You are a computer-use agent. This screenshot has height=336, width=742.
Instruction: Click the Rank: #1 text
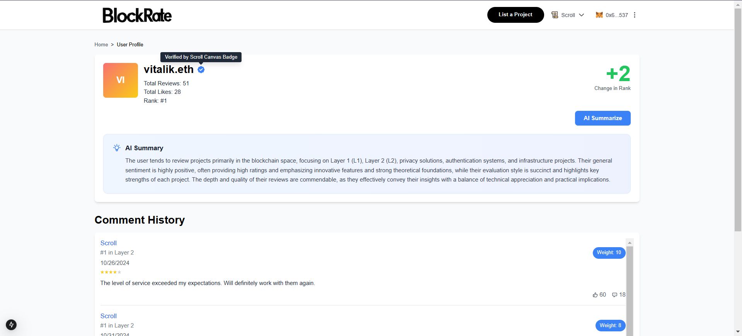(x=155, y=101)
